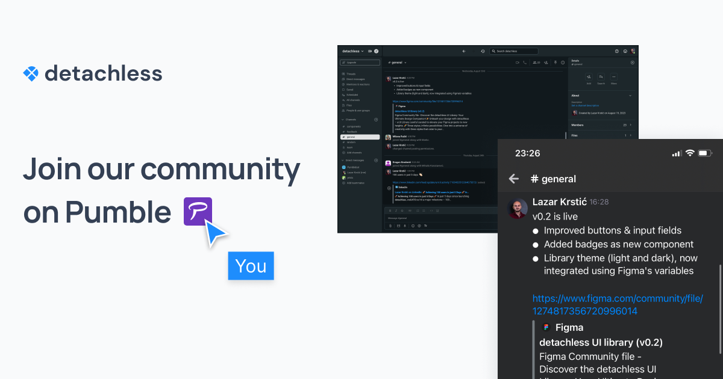Click the Upgrade button in the sidebar
This screenshot has height=379, width=723.
pos(360,63)
